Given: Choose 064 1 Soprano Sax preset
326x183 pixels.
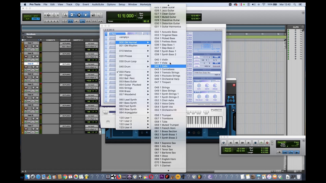Looking at the screenshot, I should pyautogui.click(x=168, y=143).
